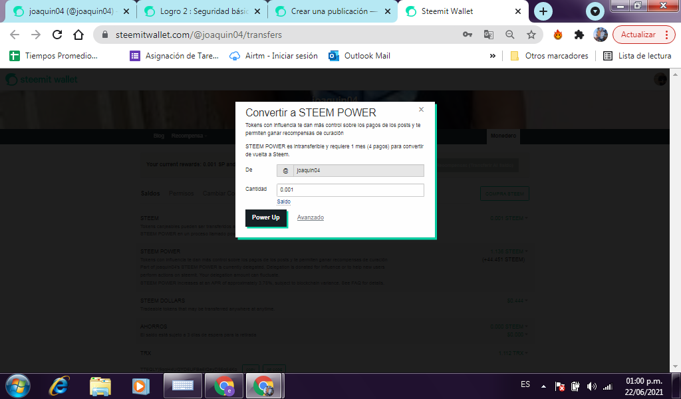
Task: Open Windows Media Player in taskbar
Action: (140, 386)
